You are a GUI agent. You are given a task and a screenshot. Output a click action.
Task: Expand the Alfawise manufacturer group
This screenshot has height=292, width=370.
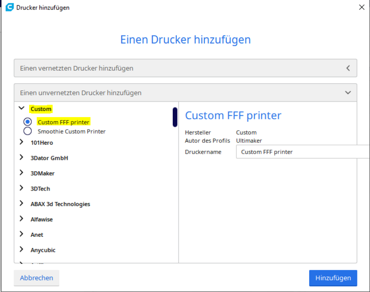(21, 219)
